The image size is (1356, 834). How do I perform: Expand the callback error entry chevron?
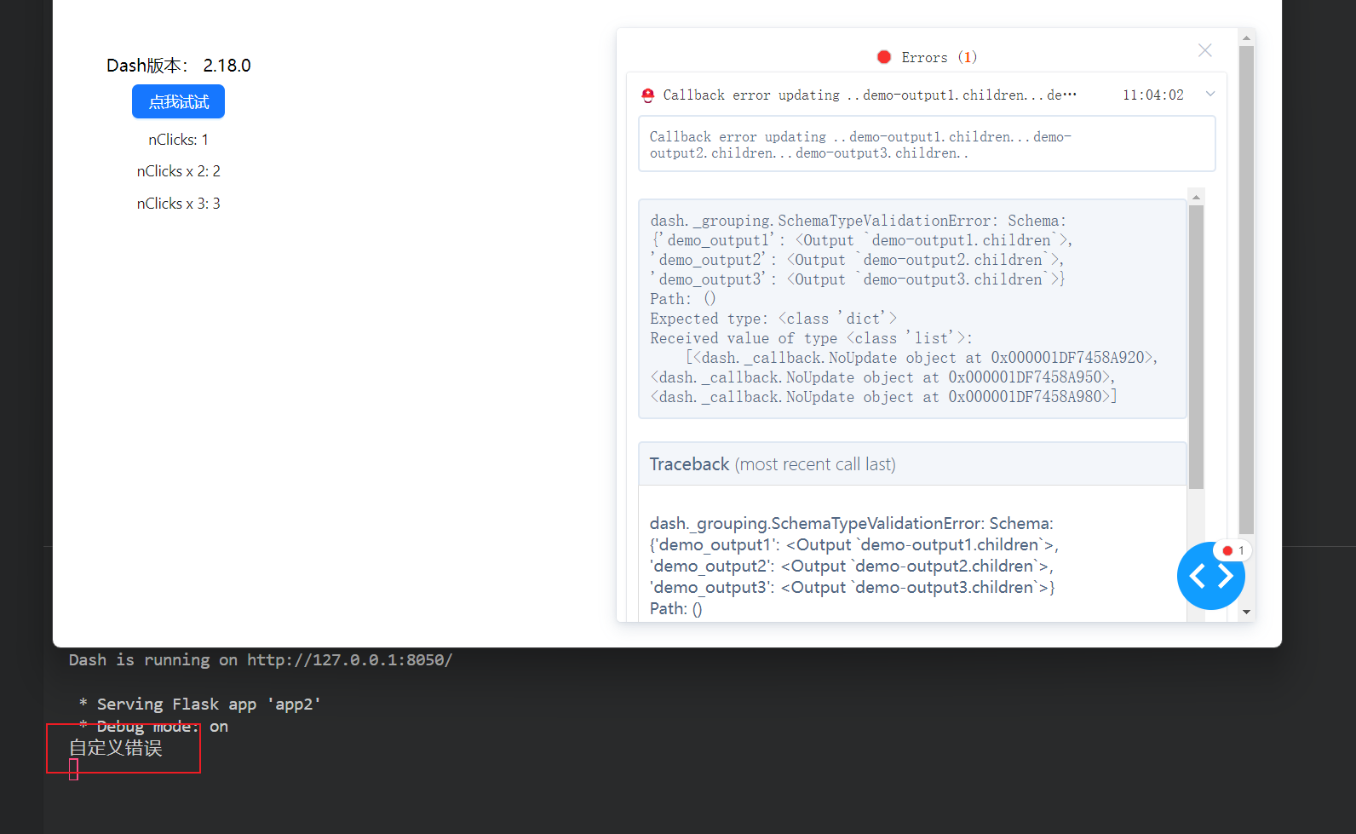(1210, 94)
